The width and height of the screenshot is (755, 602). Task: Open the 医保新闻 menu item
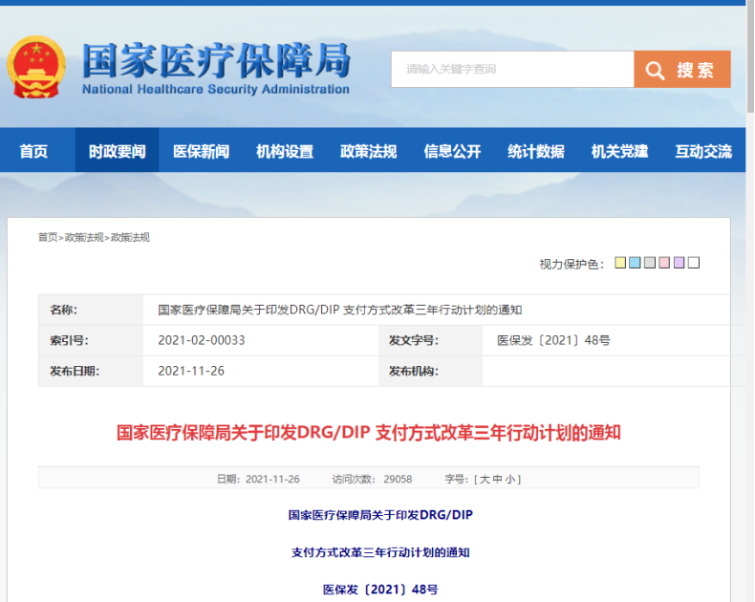click(x=201, y=151)
